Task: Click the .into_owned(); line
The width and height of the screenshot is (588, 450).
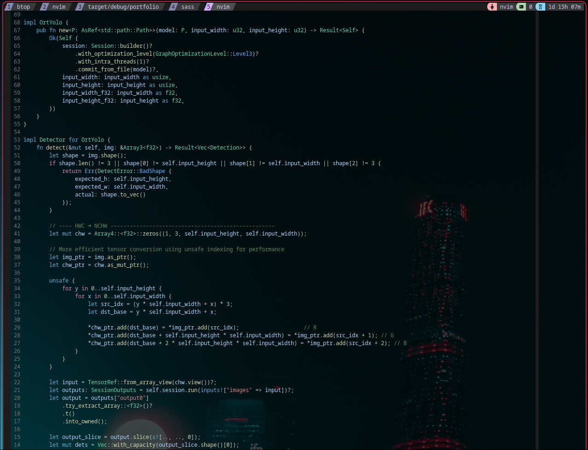Action: tap(85, 421)
